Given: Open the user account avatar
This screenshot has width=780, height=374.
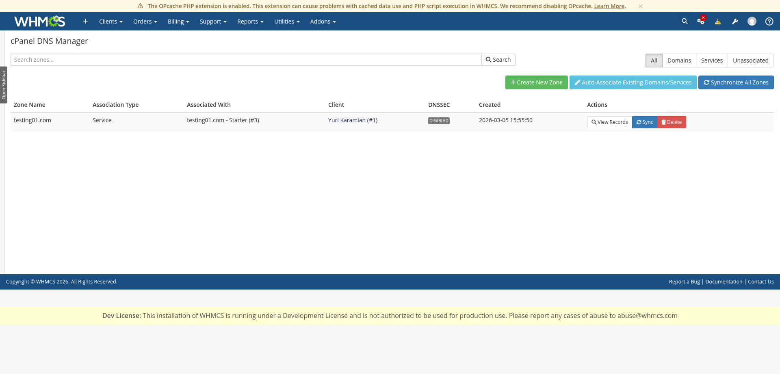Looking at the screenshot, I should click(x=752, y=22).
